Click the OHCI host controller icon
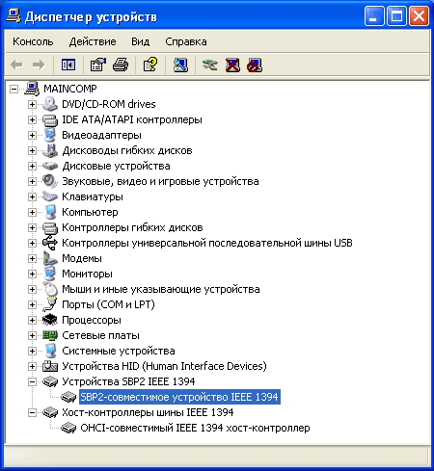Image resolution: width=434 pixels, height=471 pixels. tap(68, 428)
